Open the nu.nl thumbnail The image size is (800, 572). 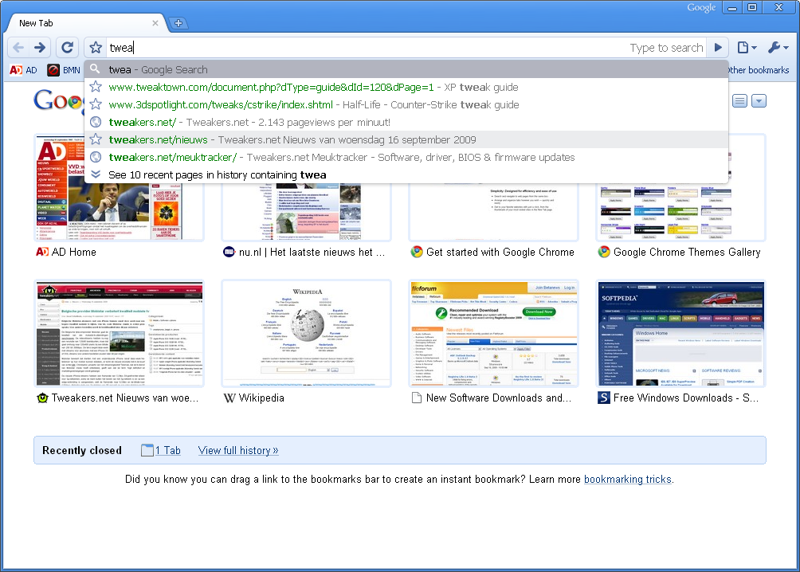click(x=306, y=212)
